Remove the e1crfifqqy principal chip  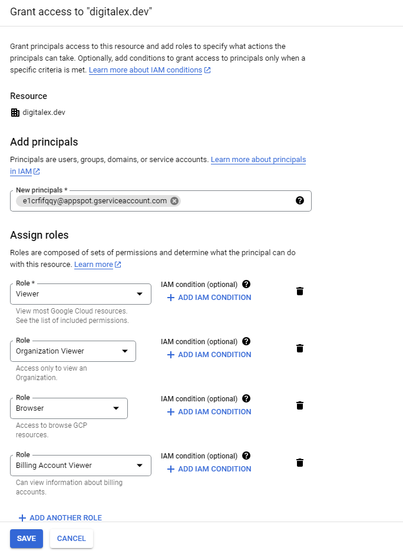[x=174, y=201]
